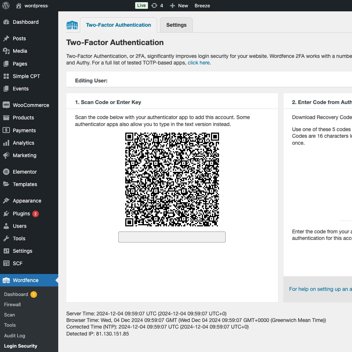352x352 pixels.
Task: Click the Analytics bar chart icon
Action: (x=6, y=143)
